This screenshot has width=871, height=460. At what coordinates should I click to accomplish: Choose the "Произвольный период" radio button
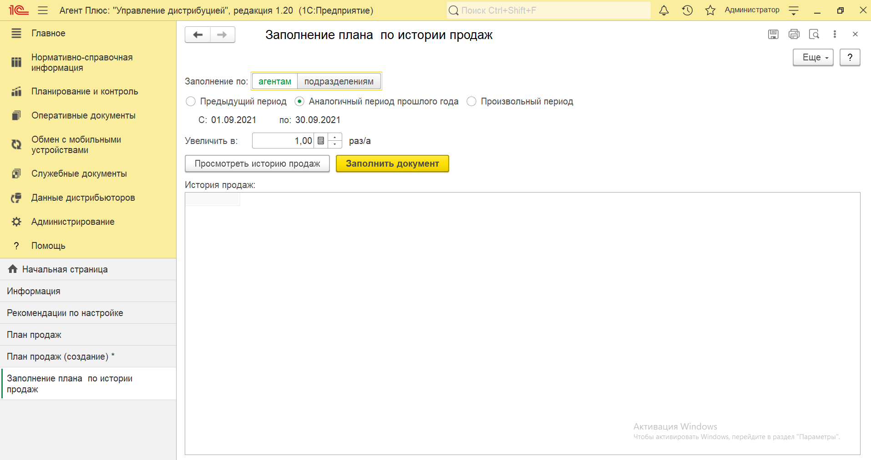click(x=471, y=101)
